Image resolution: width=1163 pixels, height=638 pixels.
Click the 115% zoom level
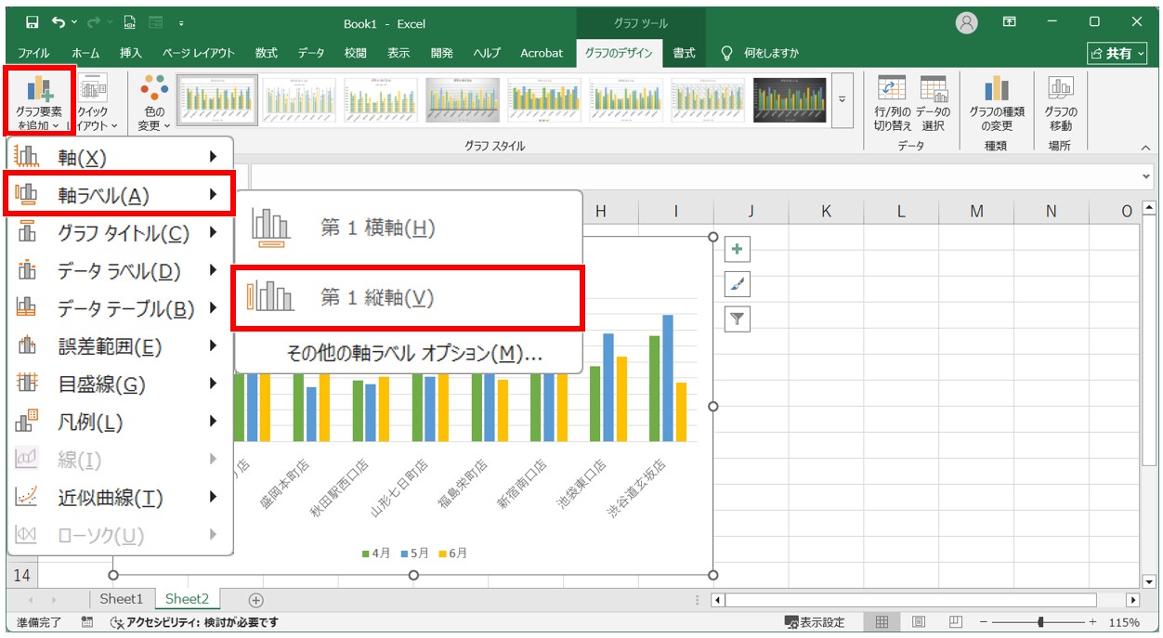click(1124, 622)
